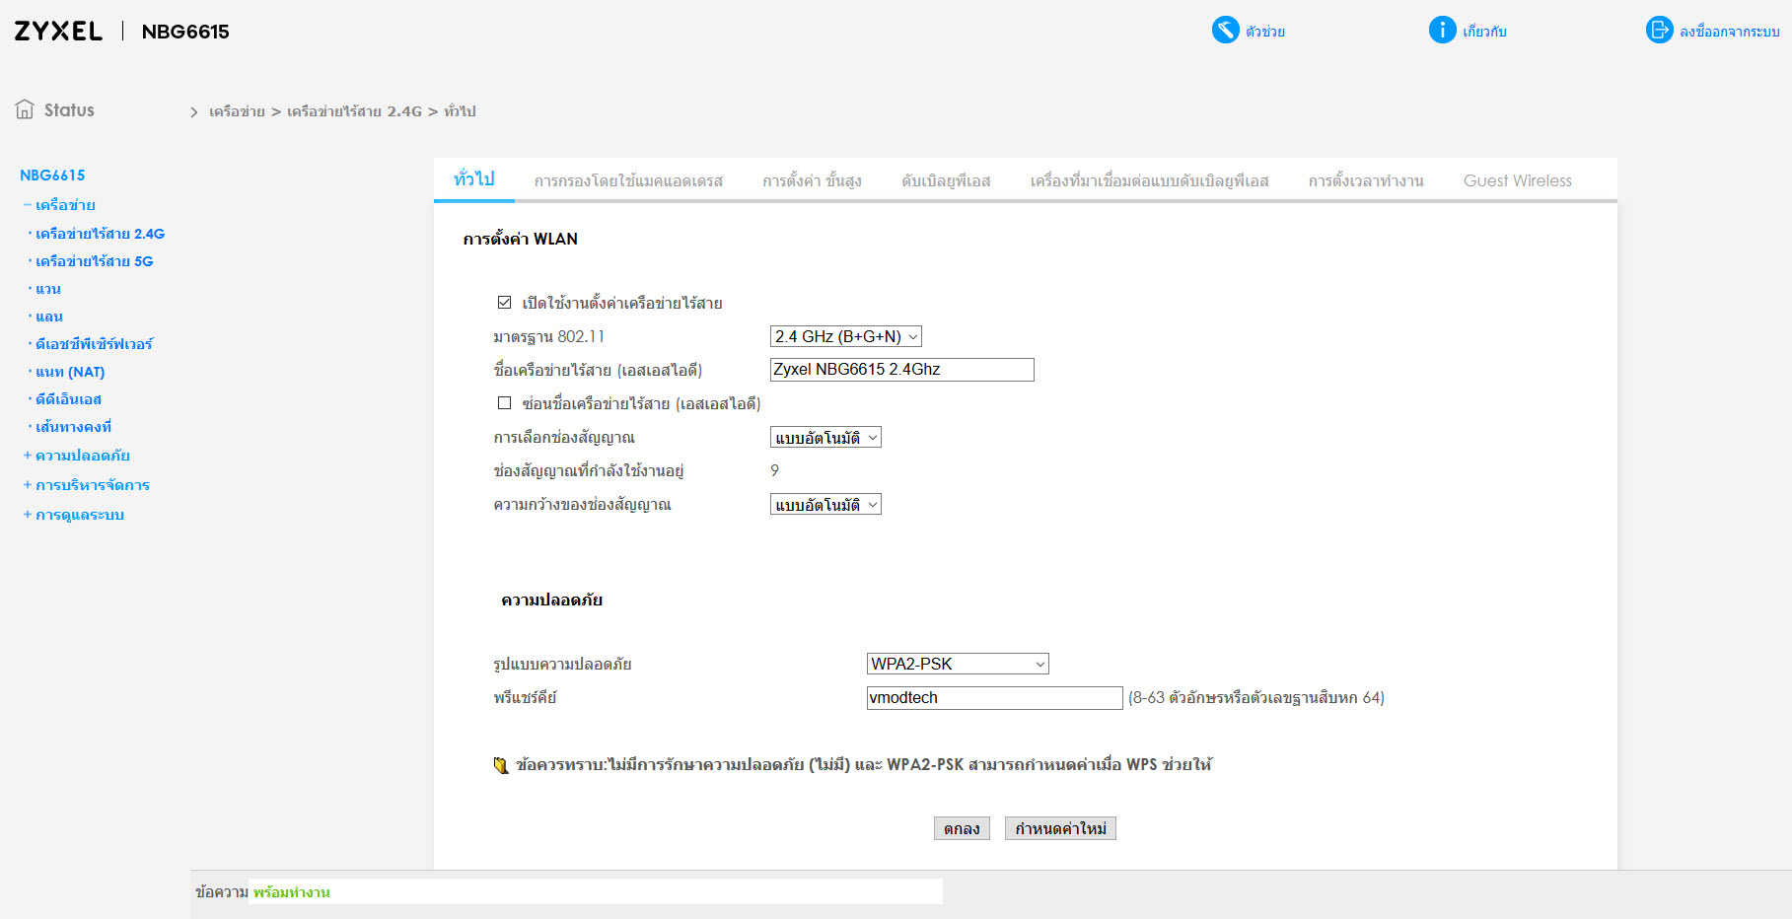Viewport: 1792px width, 919px height.
Task: Click the การตั้งค่า WLAN heading
Action: click(520, 239)
